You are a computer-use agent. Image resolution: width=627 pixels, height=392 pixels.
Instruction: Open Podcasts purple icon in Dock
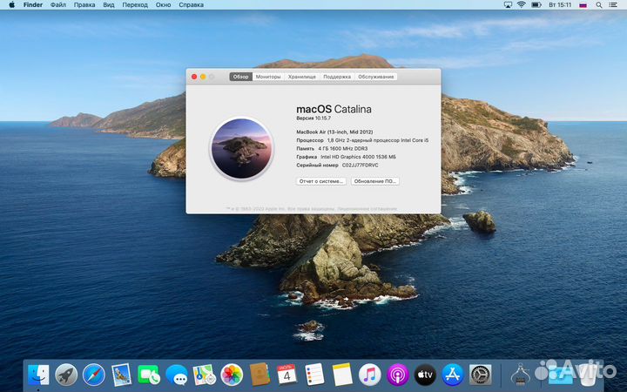(397, 375)
